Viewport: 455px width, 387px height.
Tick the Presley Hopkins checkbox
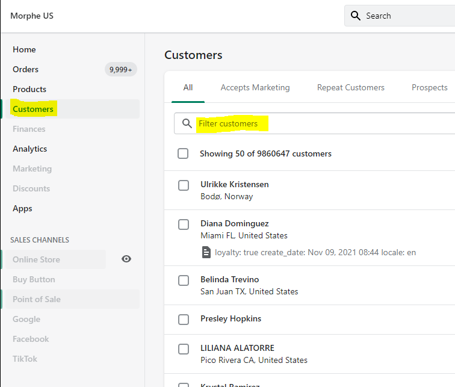(x=184, y=320)
